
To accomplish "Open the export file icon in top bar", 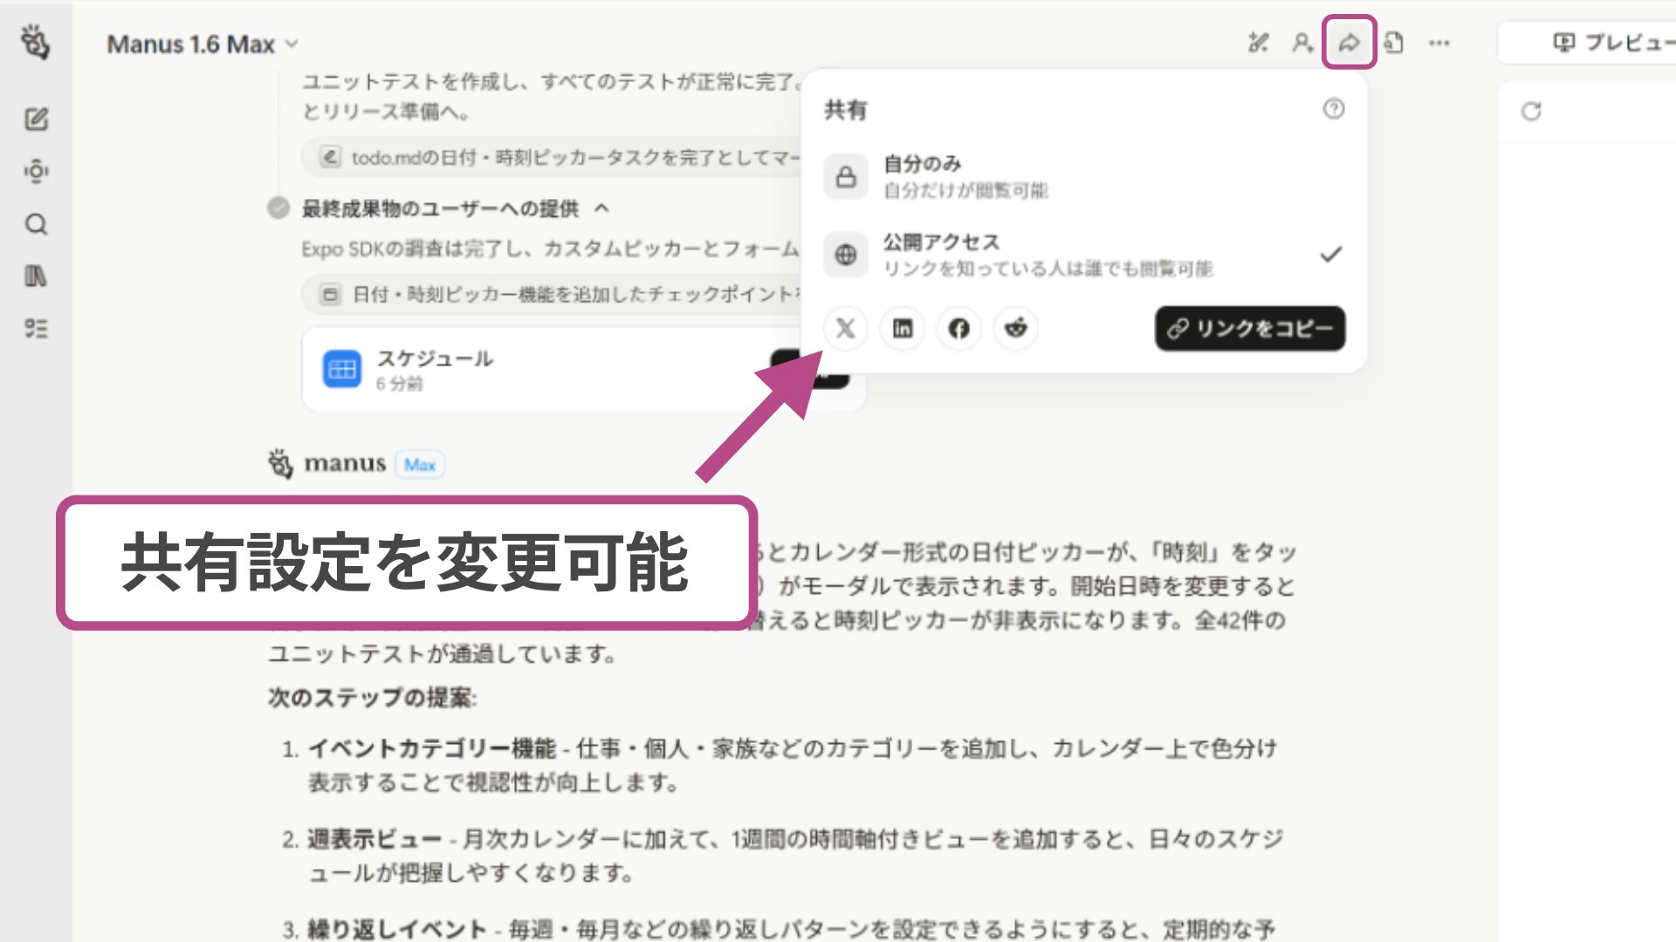I will (x=1394, y=42).
